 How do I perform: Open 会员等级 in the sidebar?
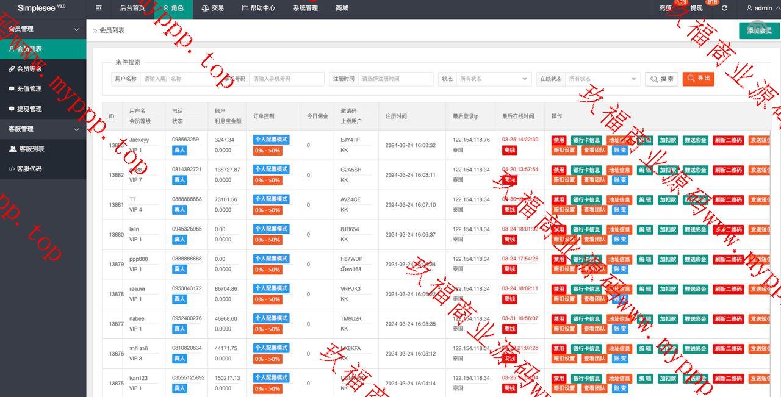[29, 69]
